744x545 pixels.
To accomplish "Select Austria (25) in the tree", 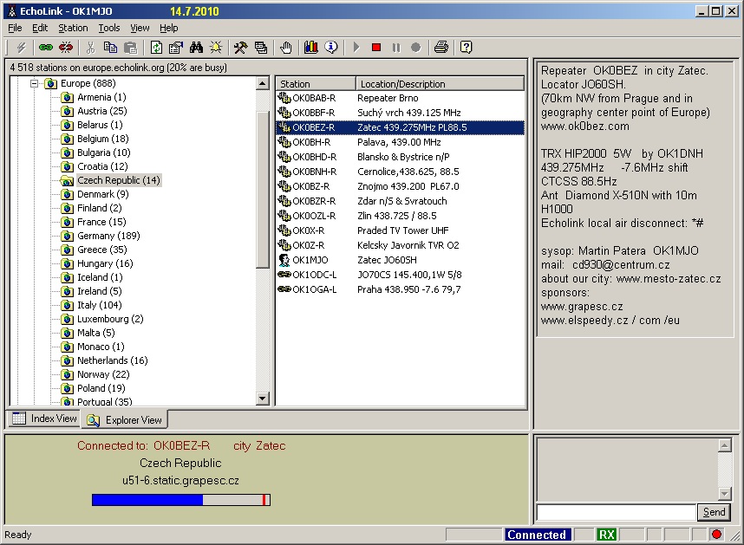I will (102, 111).
